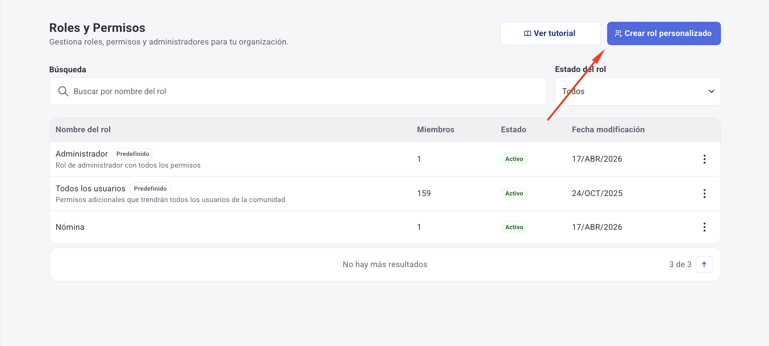Image resolution: width=769 pixels, height=346 pixels.
Task: Click the Nombre del rol column header
Action: [x=83, y=129]
